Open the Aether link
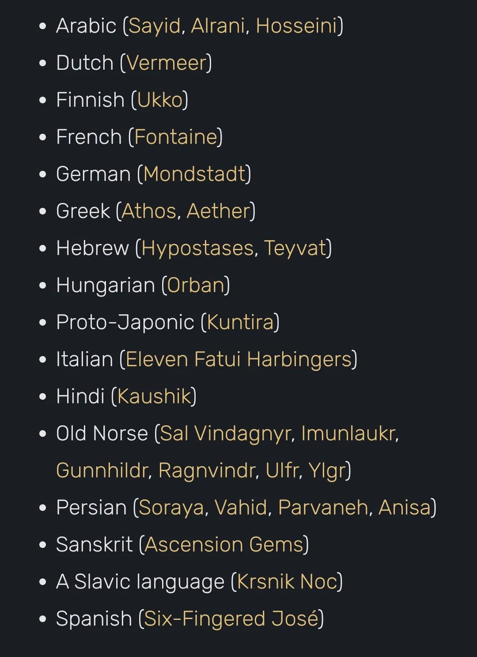477x657 pixels. coord(218,212)
